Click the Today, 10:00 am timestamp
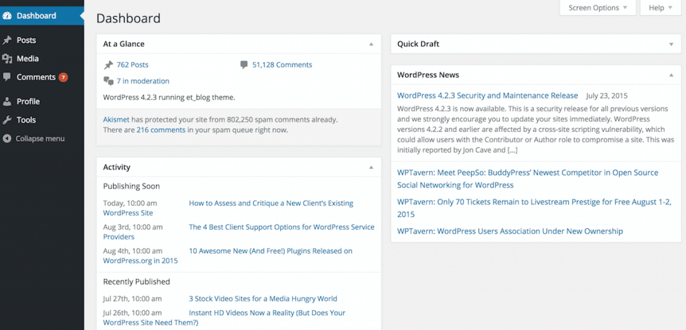Image resolution: width=686 pixels, height=330 pixels. (x=130, y=203)
